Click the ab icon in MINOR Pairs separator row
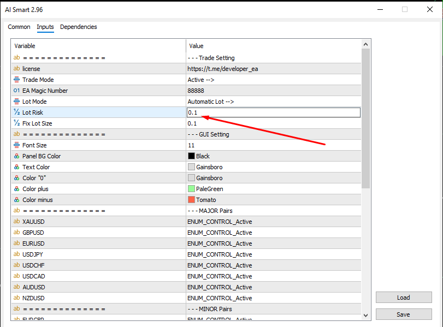This screenshot has width=443, height=327. (17, 308)
